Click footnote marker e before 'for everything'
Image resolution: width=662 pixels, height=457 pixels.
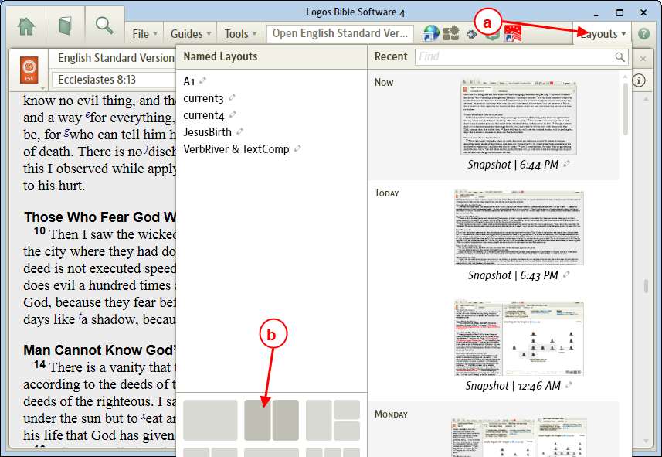[x=87, y=114]
